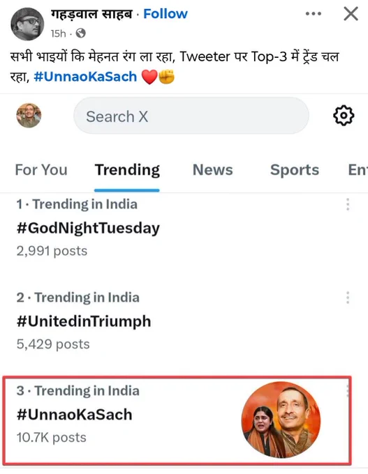The width and height of the screenshot is (368, 474).
Task: Open the #UnnaoKaSach hashtag link in post
Action: 85,77
